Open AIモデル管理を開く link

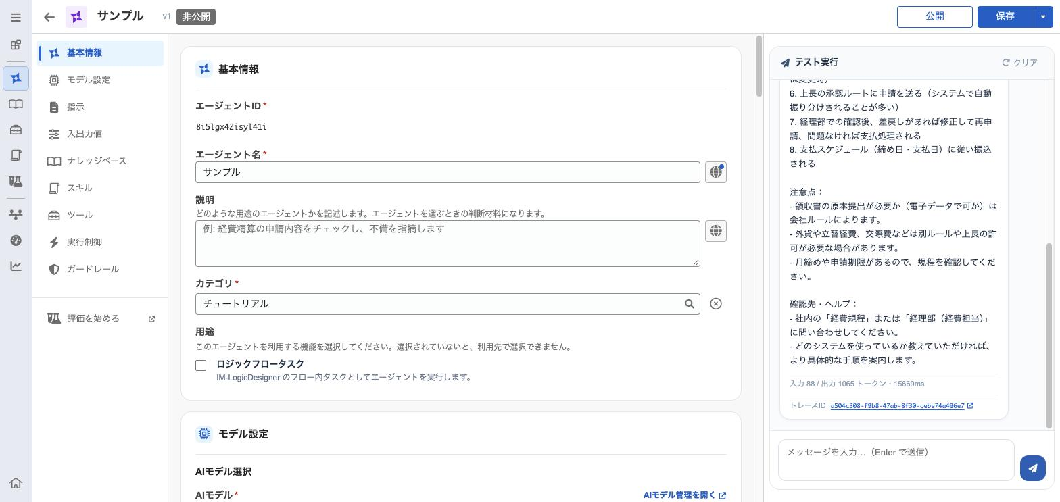(x=685, y=495)
